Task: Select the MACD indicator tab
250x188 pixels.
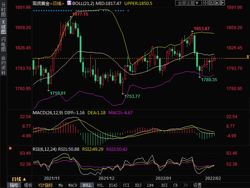Action: 73,185
